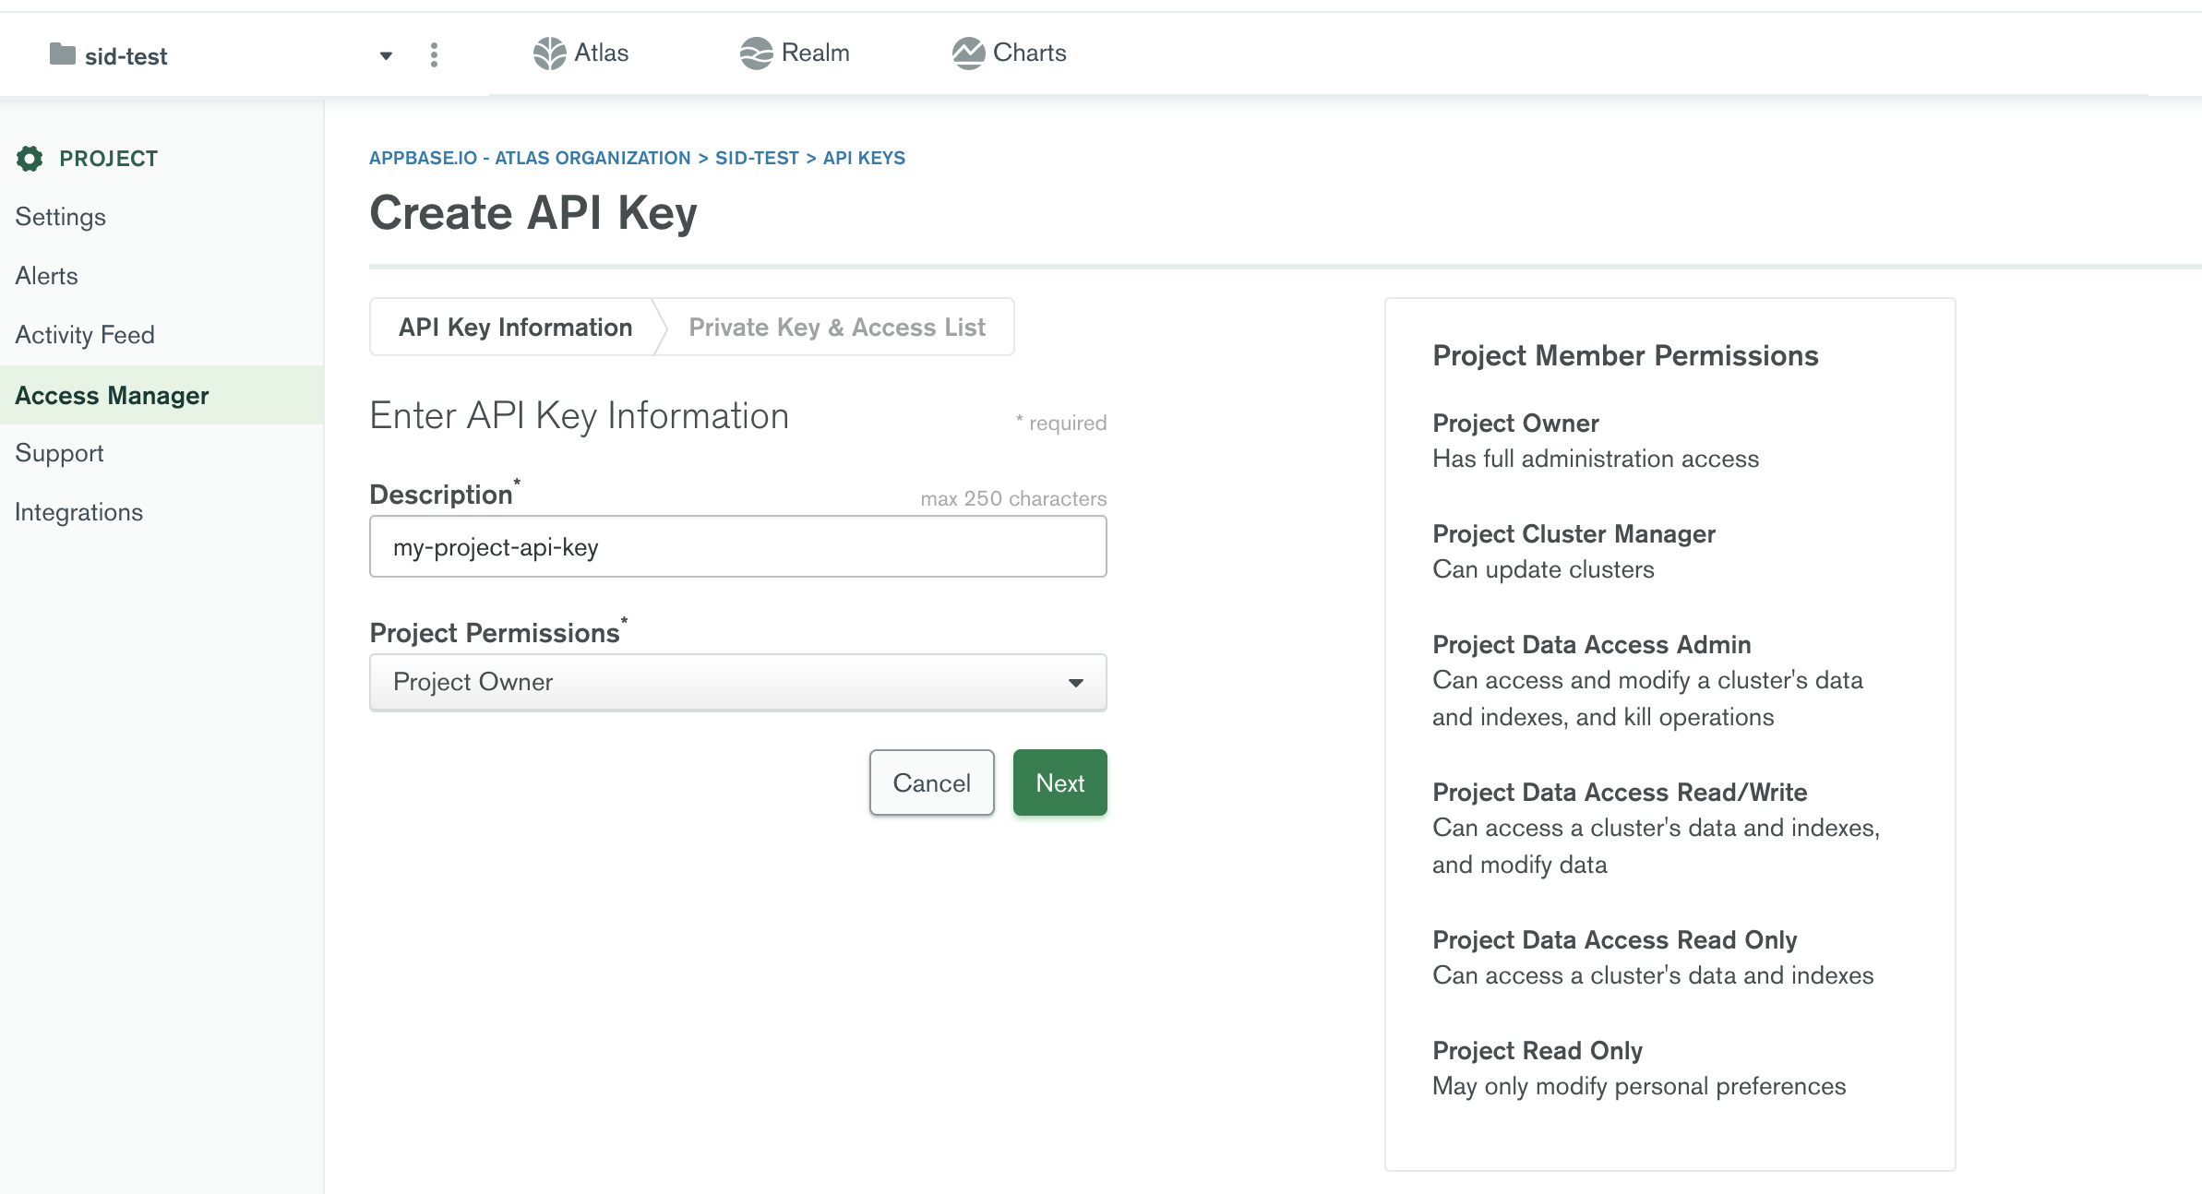Click the Project gear icon in sidebar
2202x1194 pixels.
coord(30,159)
